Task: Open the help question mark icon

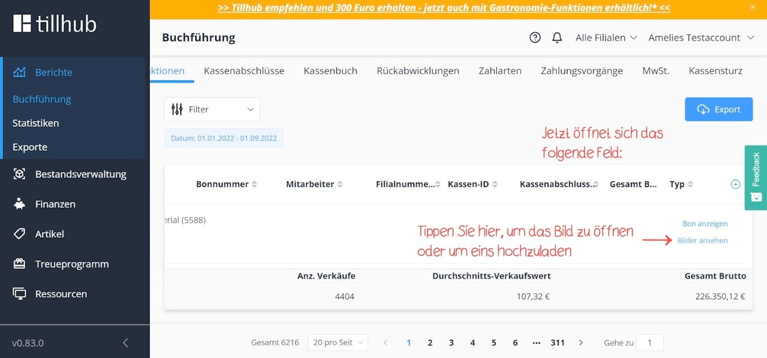Action: [535, 38]
